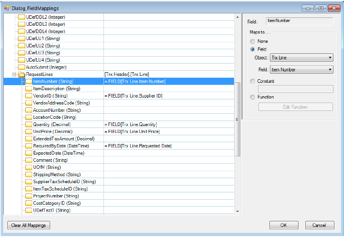Click the folder icon next to UDefLU1
Image resolution: width=344 pixels, height=237 pixels.
(x=21, y=39)
